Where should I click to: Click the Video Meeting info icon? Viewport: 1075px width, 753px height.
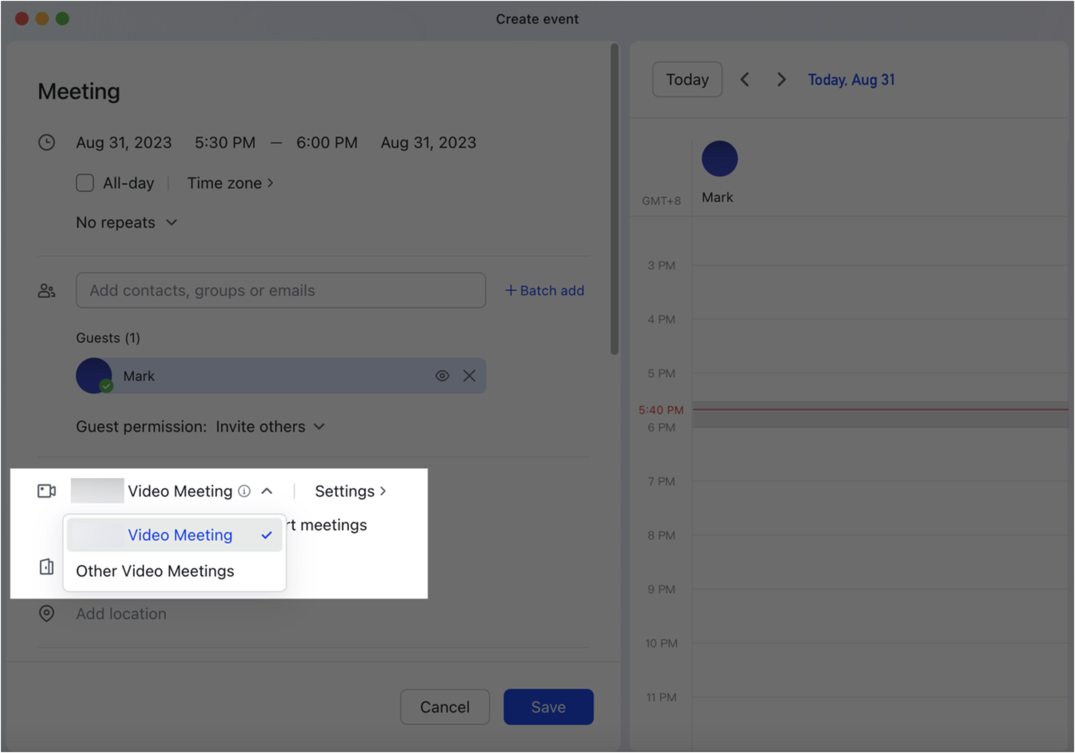(x=244, y=491)
